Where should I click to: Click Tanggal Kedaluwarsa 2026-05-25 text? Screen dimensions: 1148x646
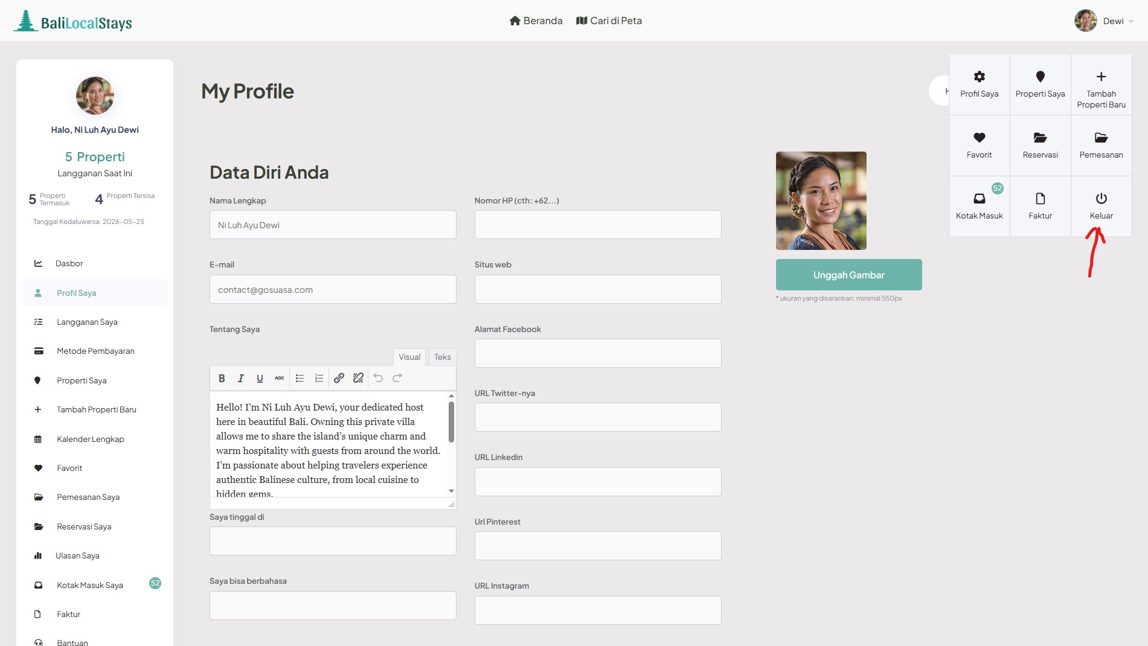pos(89,222)
